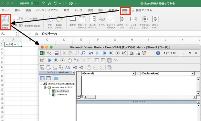Insert a スピンボタン form control
The width and height of the screenshot is (201, 121).
[x=155, y=22]
